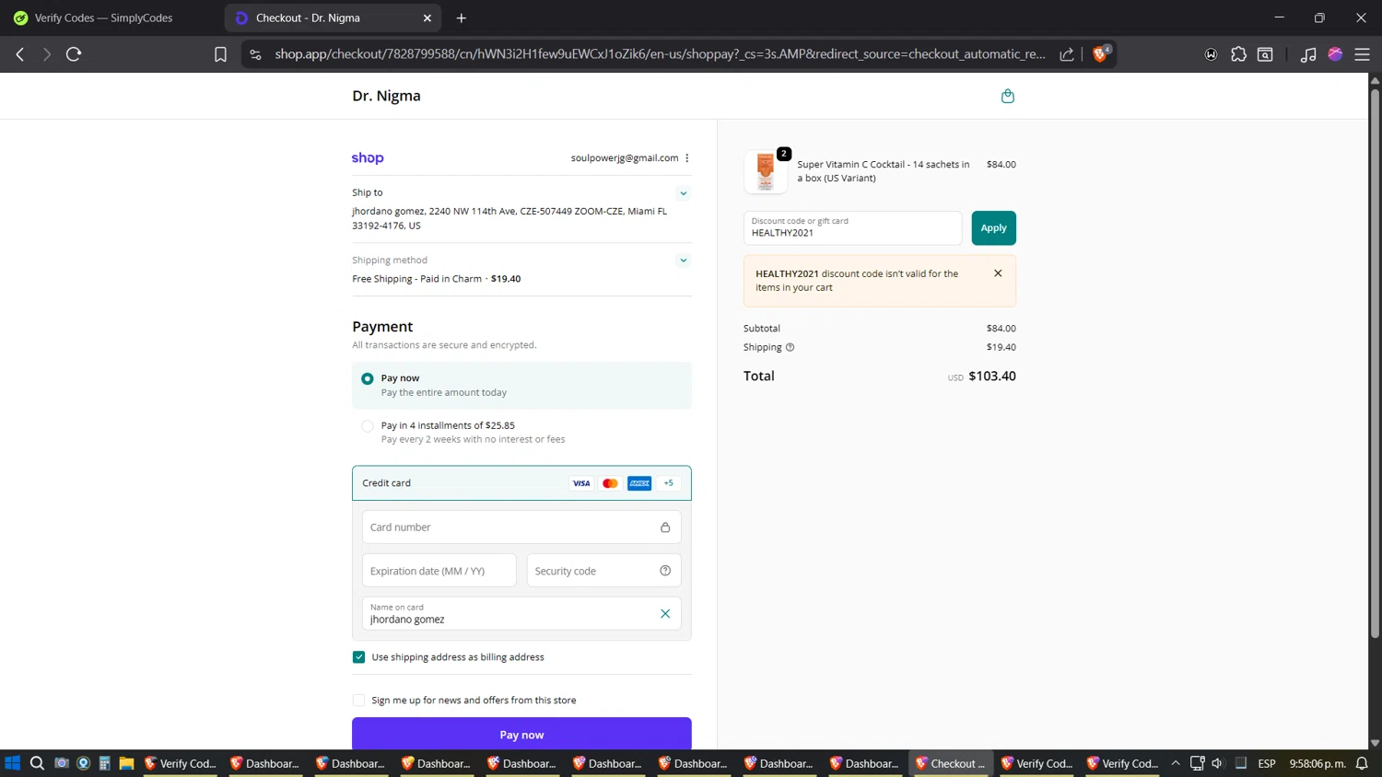Open the media playlist music icon

pyautogui.click(x=1307, y=54)
